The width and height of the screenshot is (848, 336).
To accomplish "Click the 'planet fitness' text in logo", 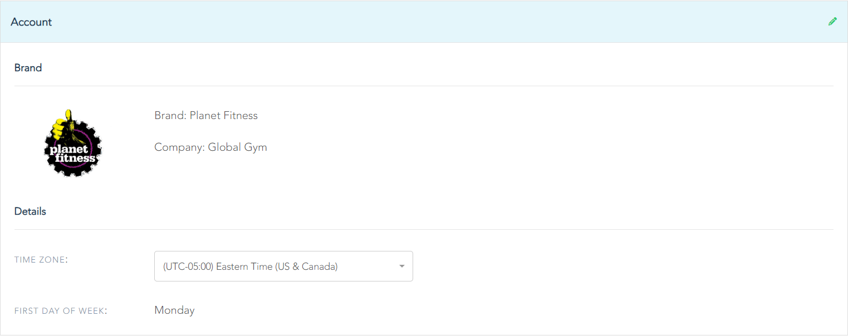I will (73, 154).
